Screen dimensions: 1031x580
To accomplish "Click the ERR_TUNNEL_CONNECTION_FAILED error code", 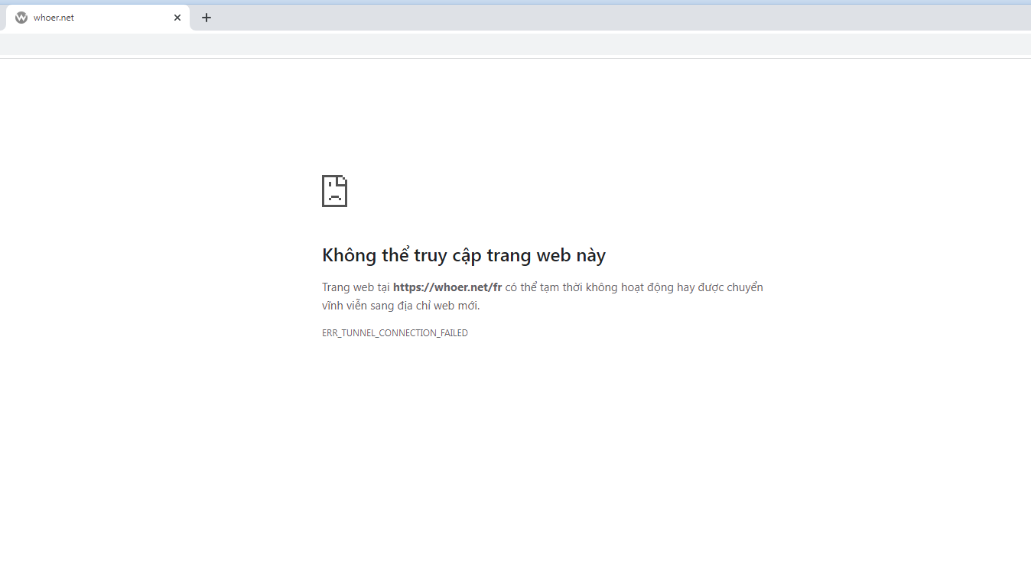I will pos(395,333).
